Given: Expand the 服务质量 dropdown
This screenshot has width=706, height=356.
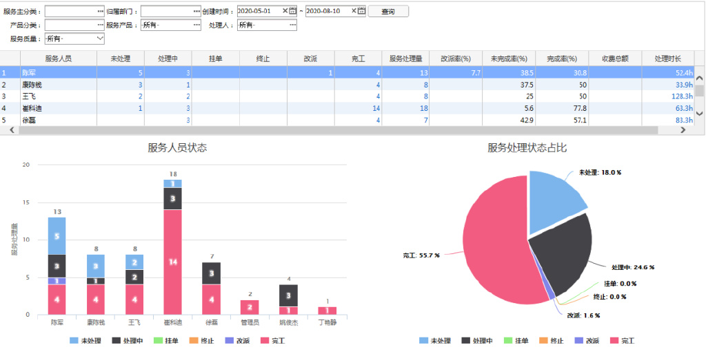Looking at the screenshot, I should (x=99, y=39).
